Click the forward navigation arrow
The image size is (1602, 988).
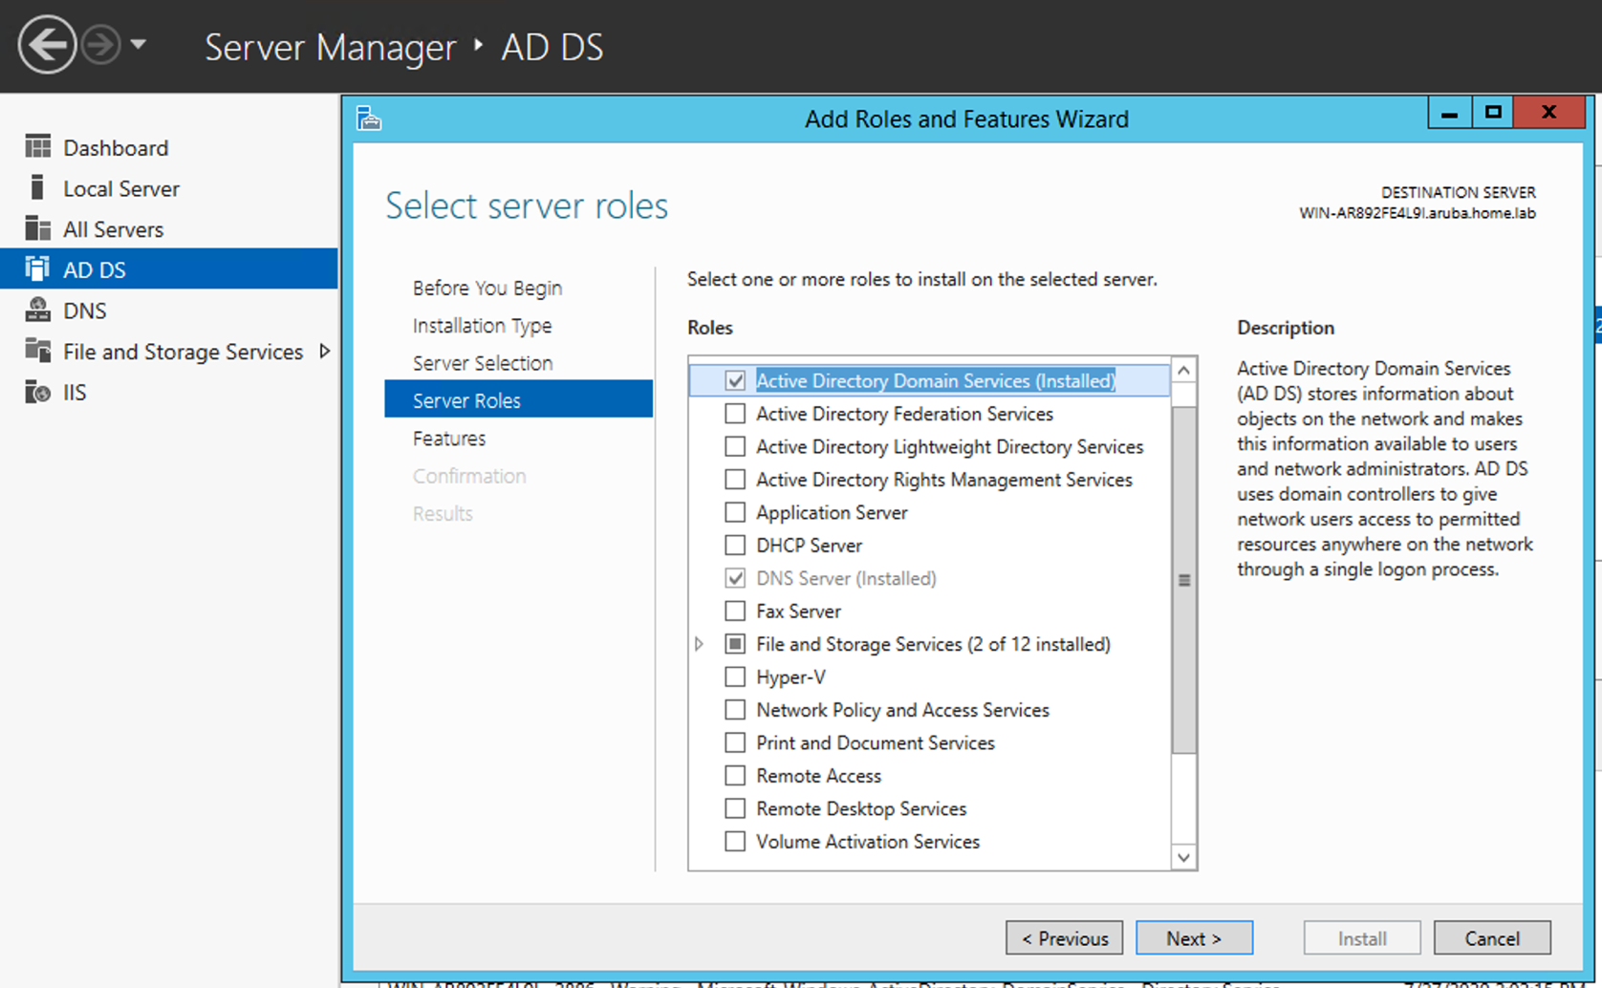coord(100,45)
